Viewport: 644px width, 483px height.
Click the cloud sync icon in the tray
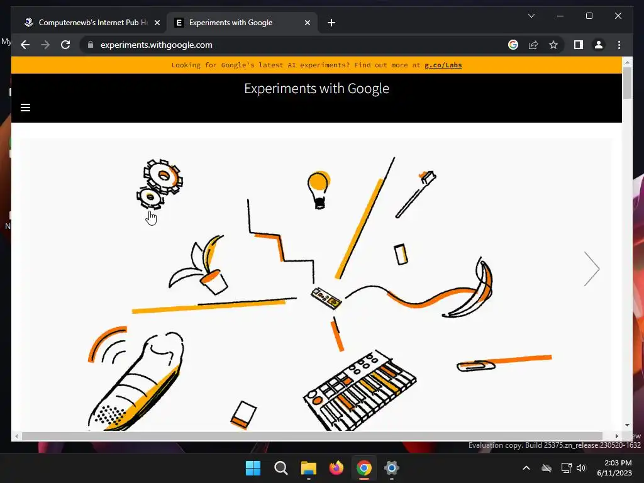click(547, 468)
